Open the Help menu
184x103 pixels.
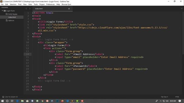click(x=58, y=4)
